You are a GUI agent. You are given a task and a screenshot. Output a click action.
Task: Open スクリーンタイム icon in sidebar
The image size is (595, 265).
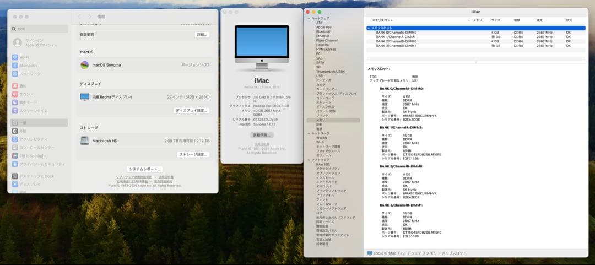pos(15,111)
